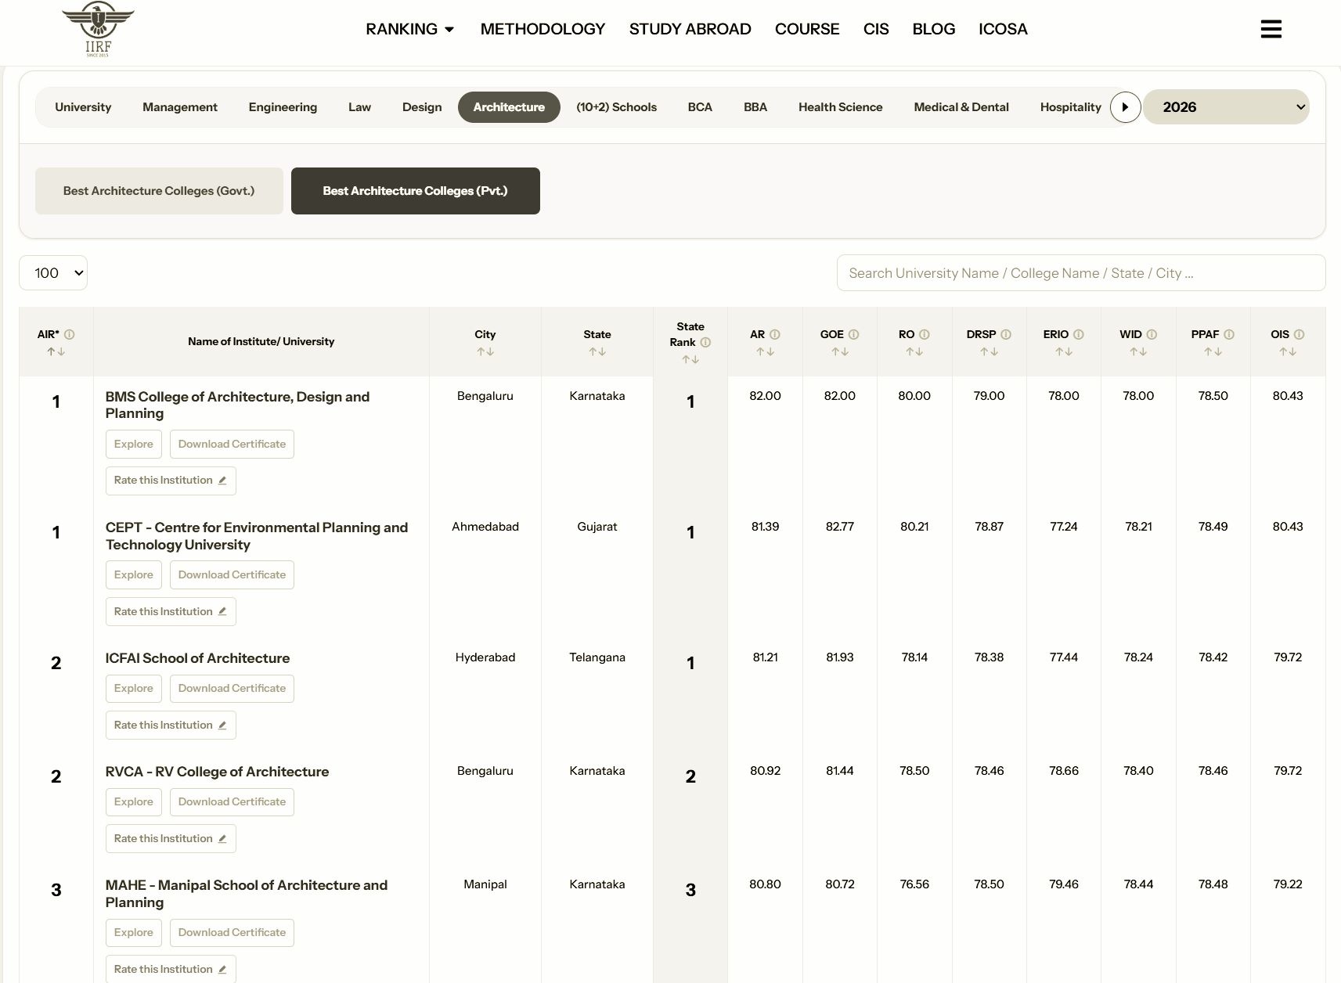The height and width of the screenshot is (983, 1341).
Task: Select the Engineering category tab
Action: click(283, 107)
